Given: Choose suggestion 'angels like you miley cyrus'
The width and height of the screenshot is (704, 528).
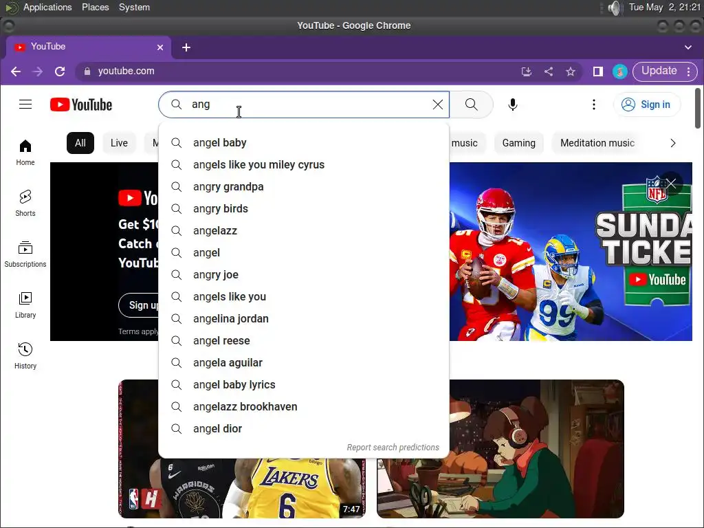Looking at the screenshot, I should pos(304,165).
